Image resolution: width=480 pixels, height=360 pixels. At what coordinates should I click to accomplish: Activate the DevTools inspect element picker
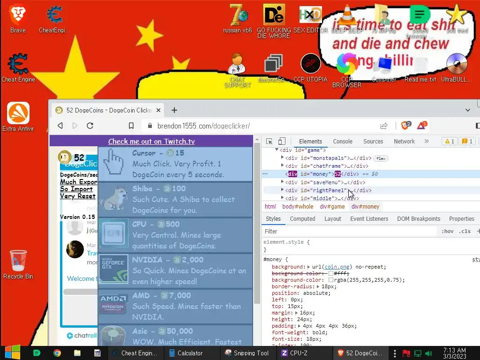[x=269, y=141]
